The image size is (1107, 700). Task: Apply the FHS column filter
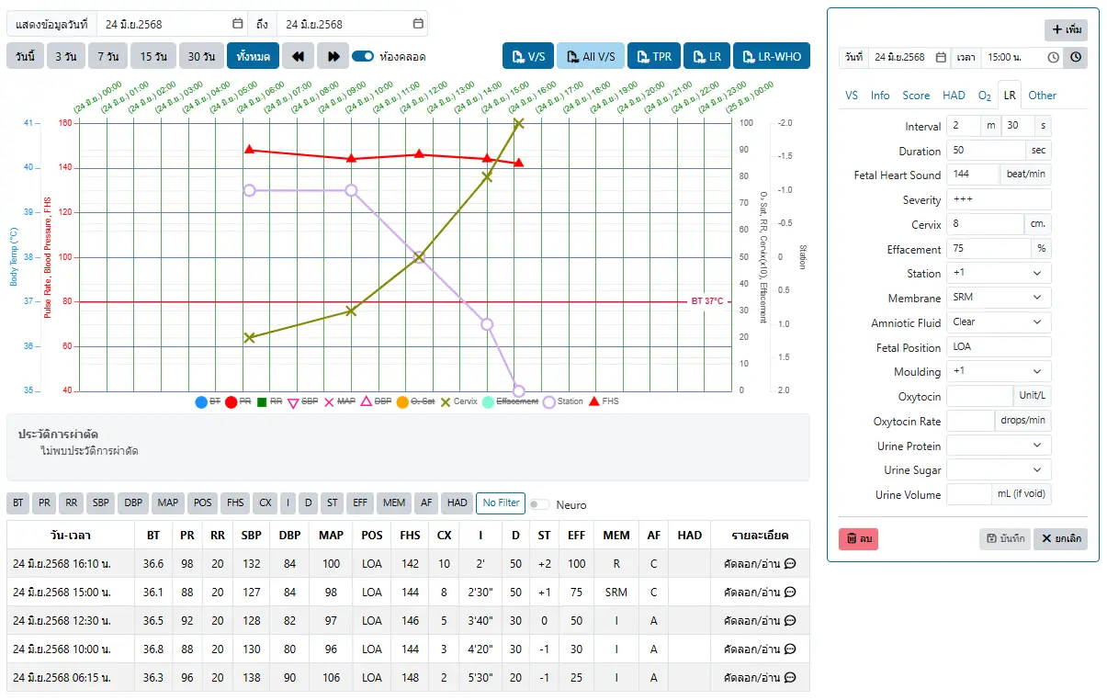235,502
